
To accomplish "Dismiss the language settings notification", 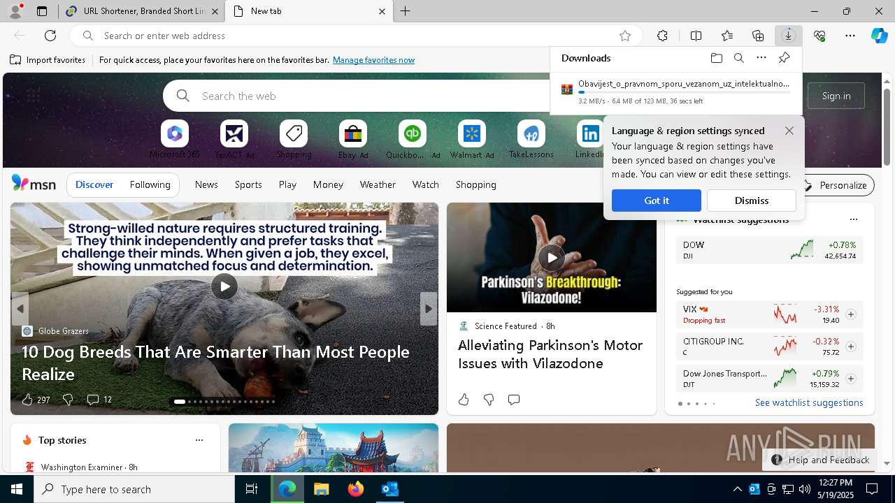I will (x=752, y=201).
